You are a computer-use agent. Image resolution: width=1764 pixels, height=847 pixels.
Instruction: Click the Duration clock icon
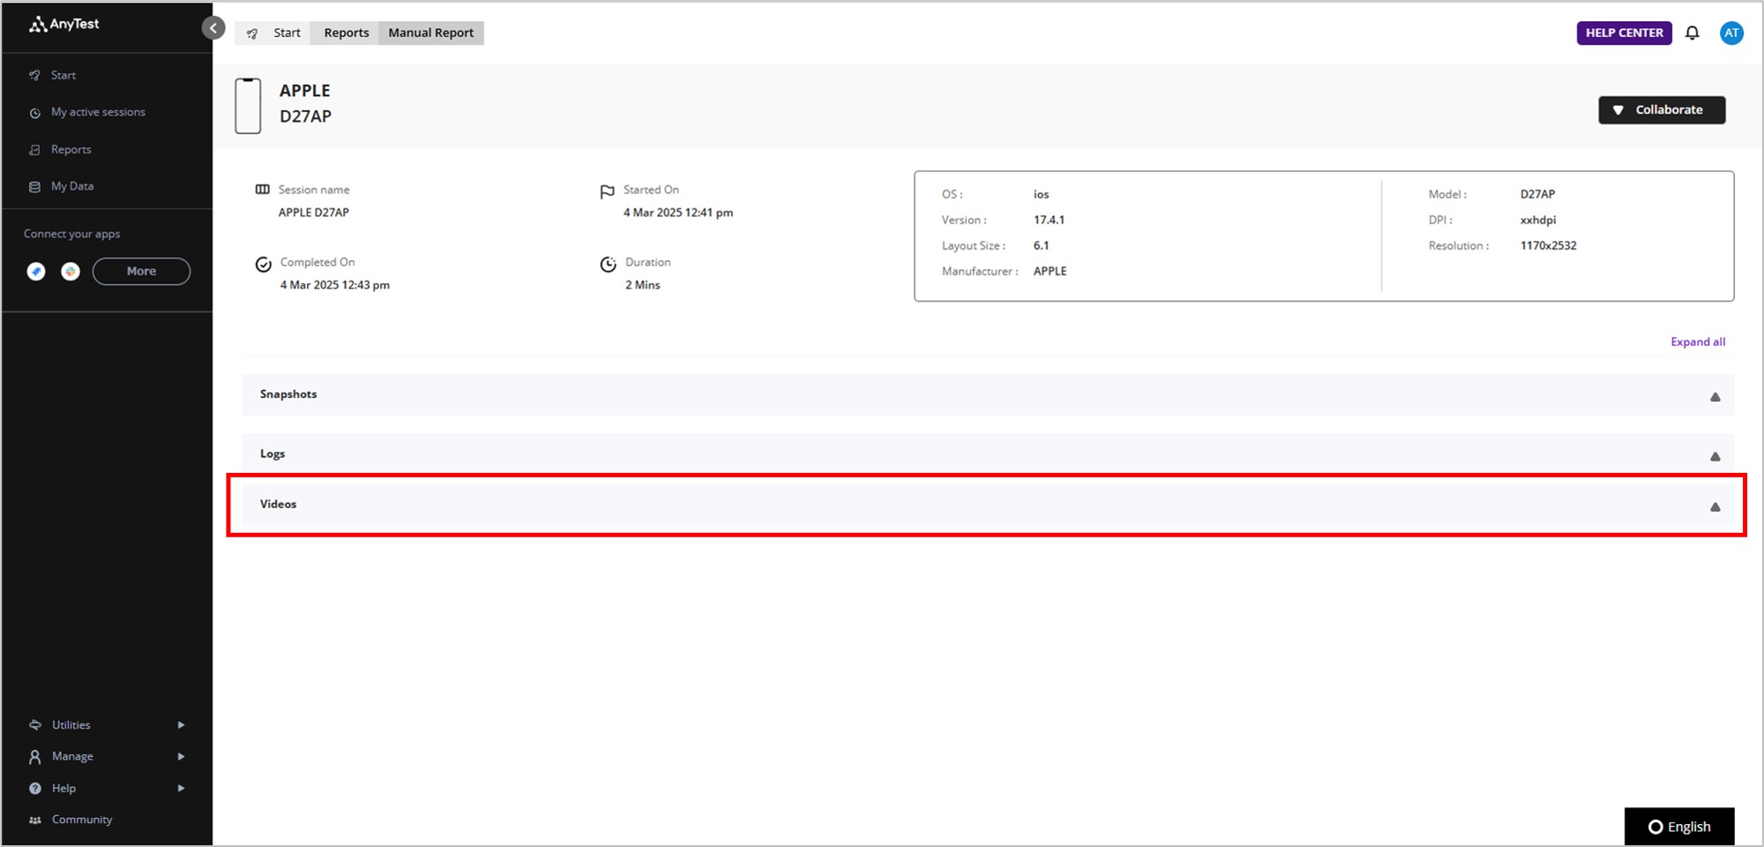(609, 265)
